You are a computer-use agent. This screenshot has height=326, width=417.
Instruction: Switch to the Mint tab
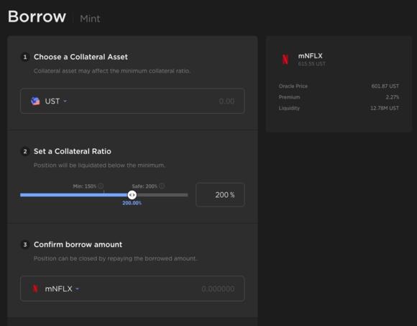(x=90, y=19)
